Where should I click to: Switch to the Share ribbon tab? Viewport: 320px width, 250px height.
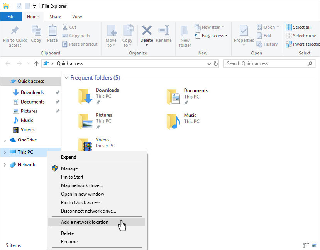coord(55,17)
